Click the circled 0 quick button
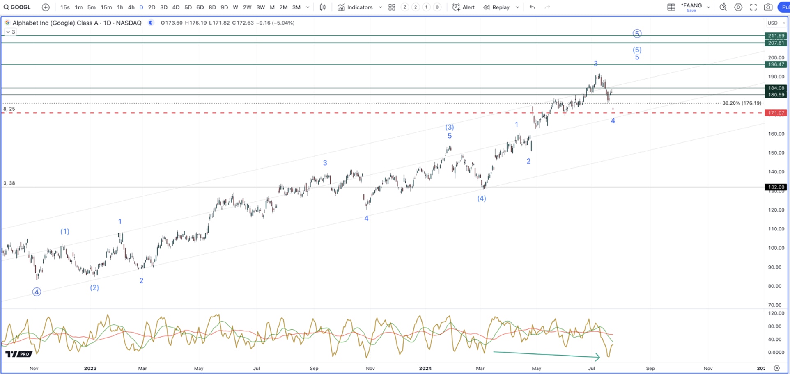790x374 pixels. (x=437, y=7)
